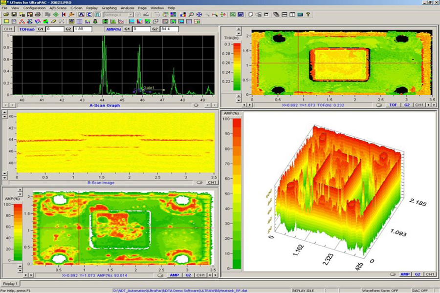The width and height of the screenshot is (440, 293).
Task: Open the Configuration menu
Action: 34,8
